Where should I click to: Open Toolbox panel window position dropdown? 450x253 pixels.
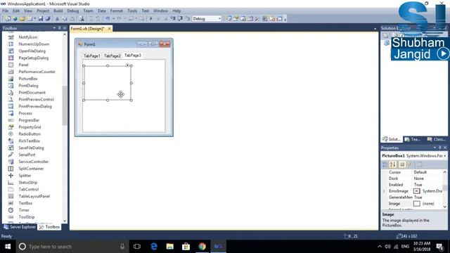click(x=54, y=28)
